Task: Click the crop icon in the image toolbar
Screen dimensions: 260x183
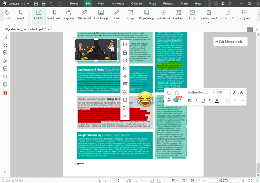Action: [x=125, y=45]
